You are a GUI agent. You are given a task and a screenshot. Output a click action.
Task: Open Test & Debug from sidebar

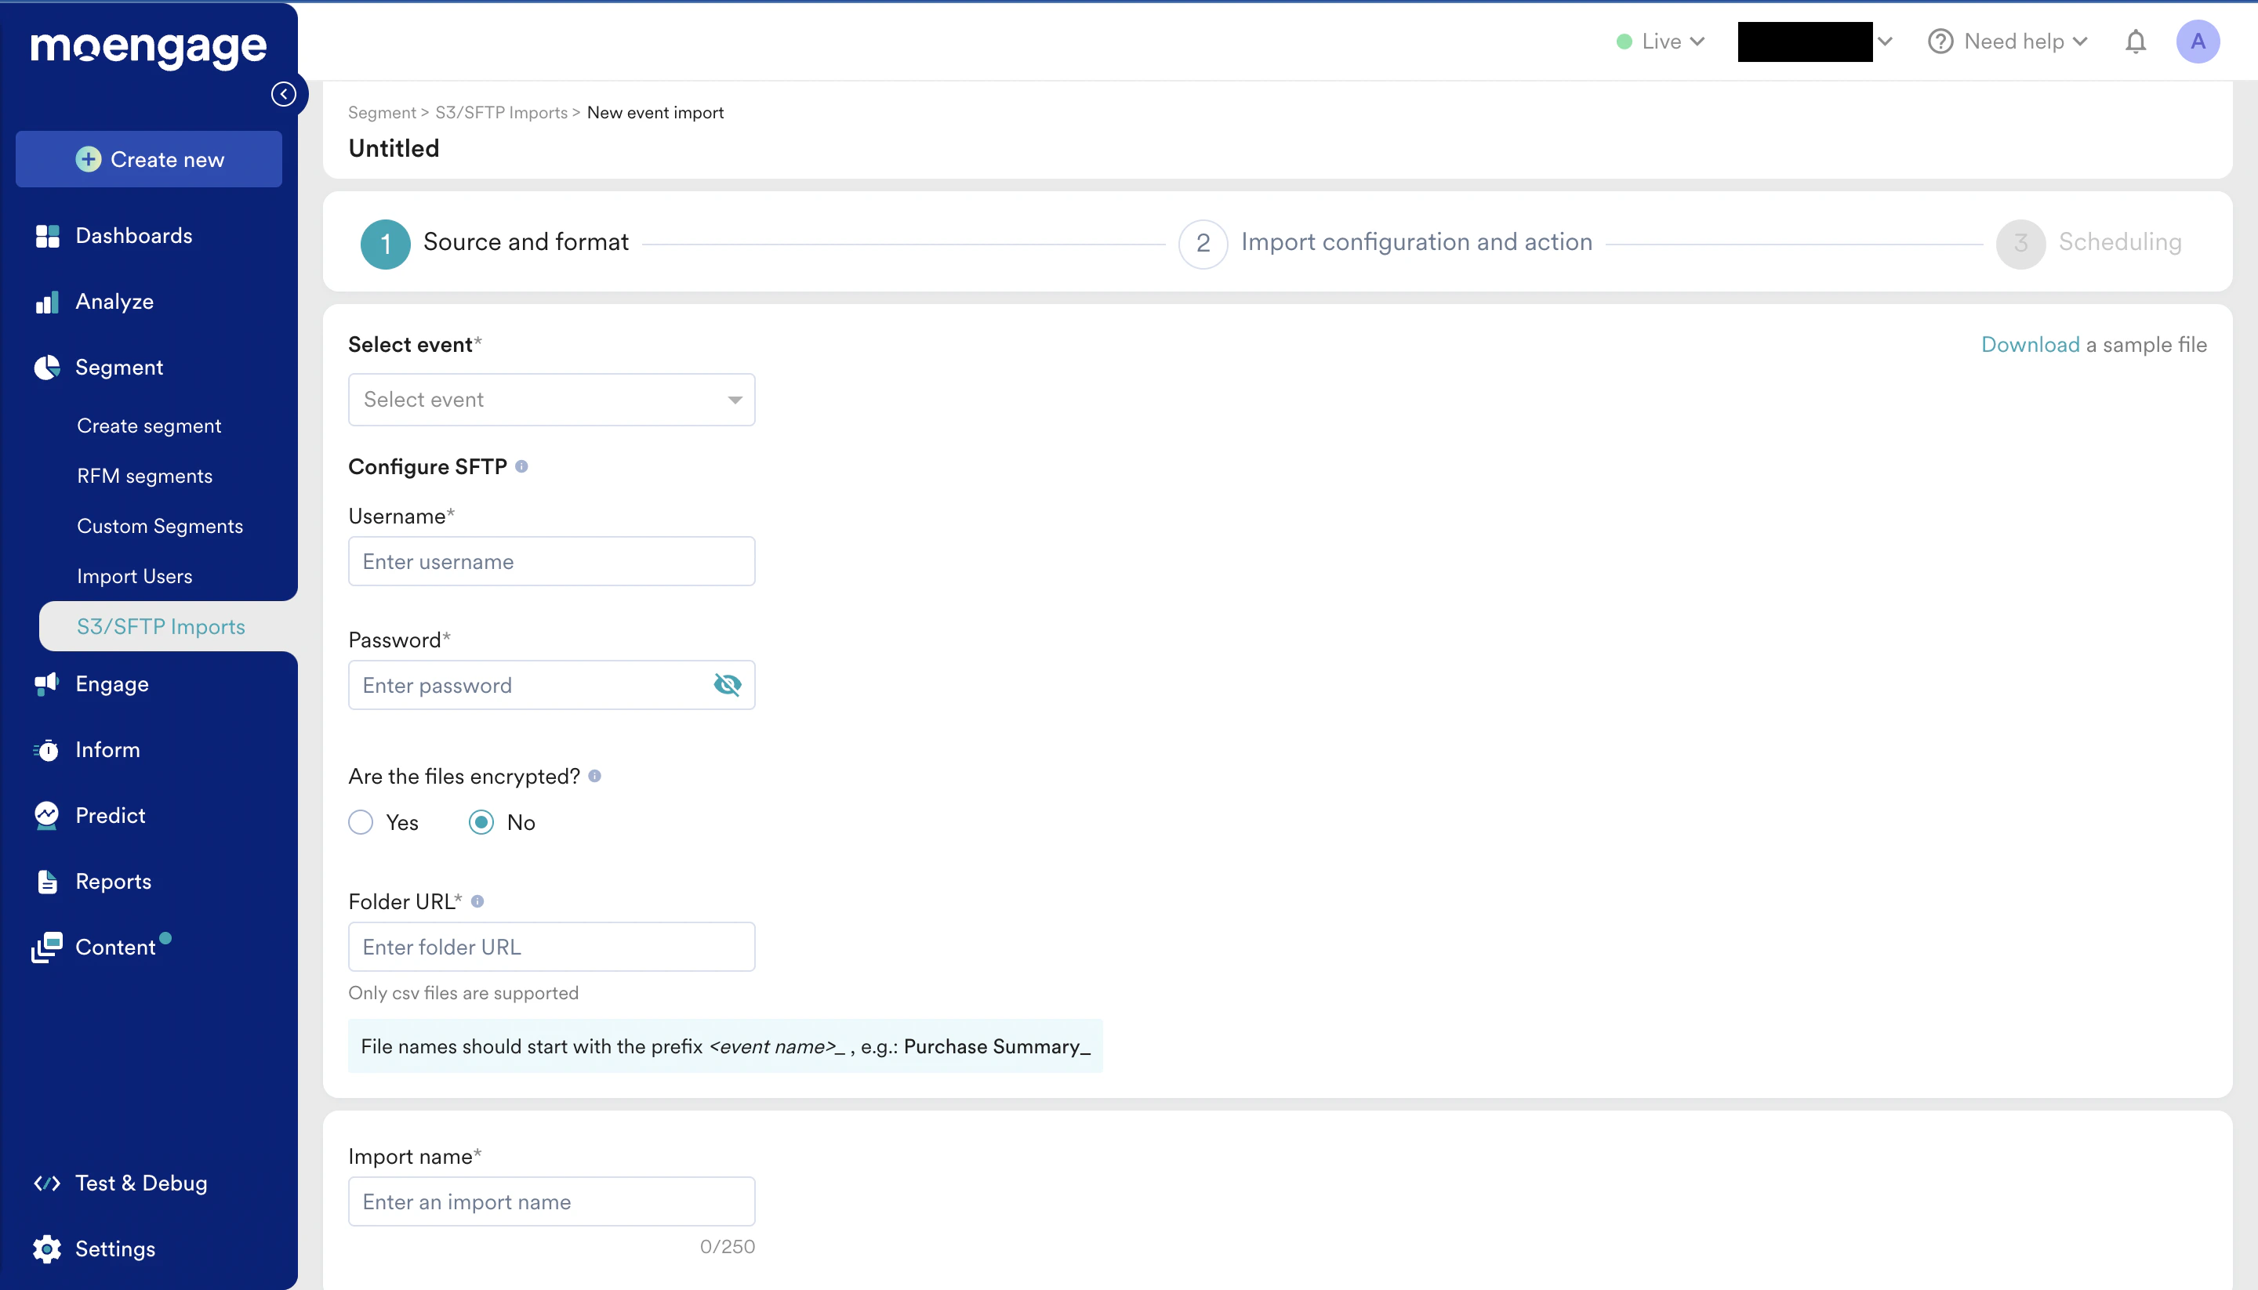[141, 1183]
